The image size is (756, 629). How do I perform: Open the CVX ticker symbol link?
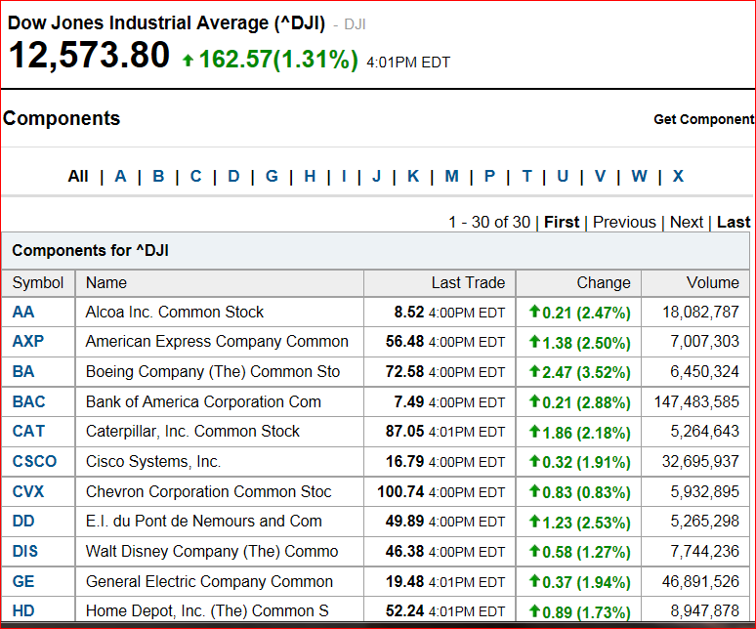[28, 491]
